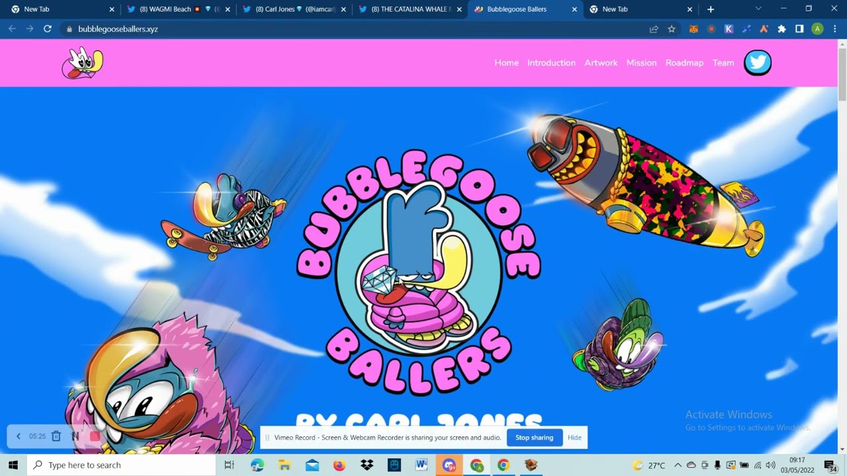The width and height of the screenshot is (847, 476).
Task: Open Microsoft Word from the taskbar
Action: click(421, 465)
